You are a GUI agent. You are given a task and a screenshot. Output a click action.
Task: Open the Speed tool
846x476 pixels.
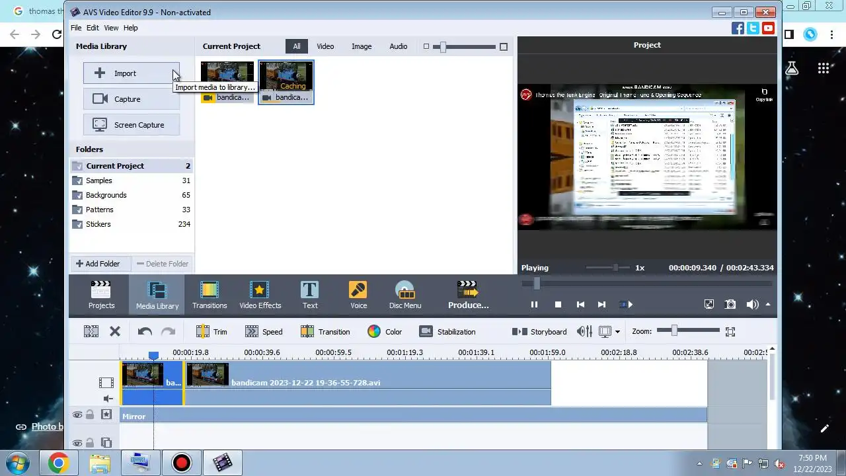[x=264, y=332]
